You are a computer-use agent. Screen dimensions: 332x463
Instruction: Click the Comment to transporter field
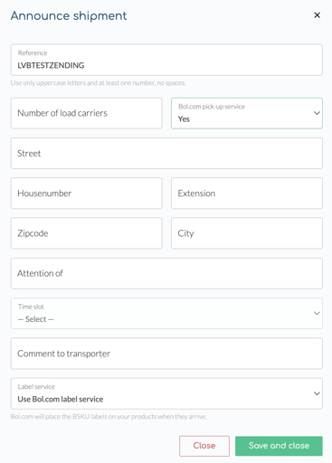point(166,354)
